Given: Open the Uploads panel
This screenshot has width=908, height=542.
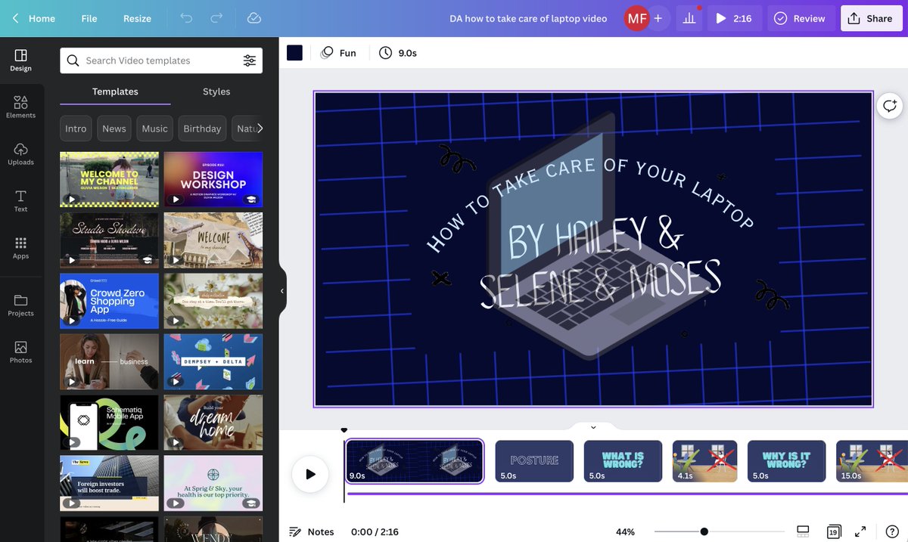Looking at the screenshot, I should coord(20,154).
